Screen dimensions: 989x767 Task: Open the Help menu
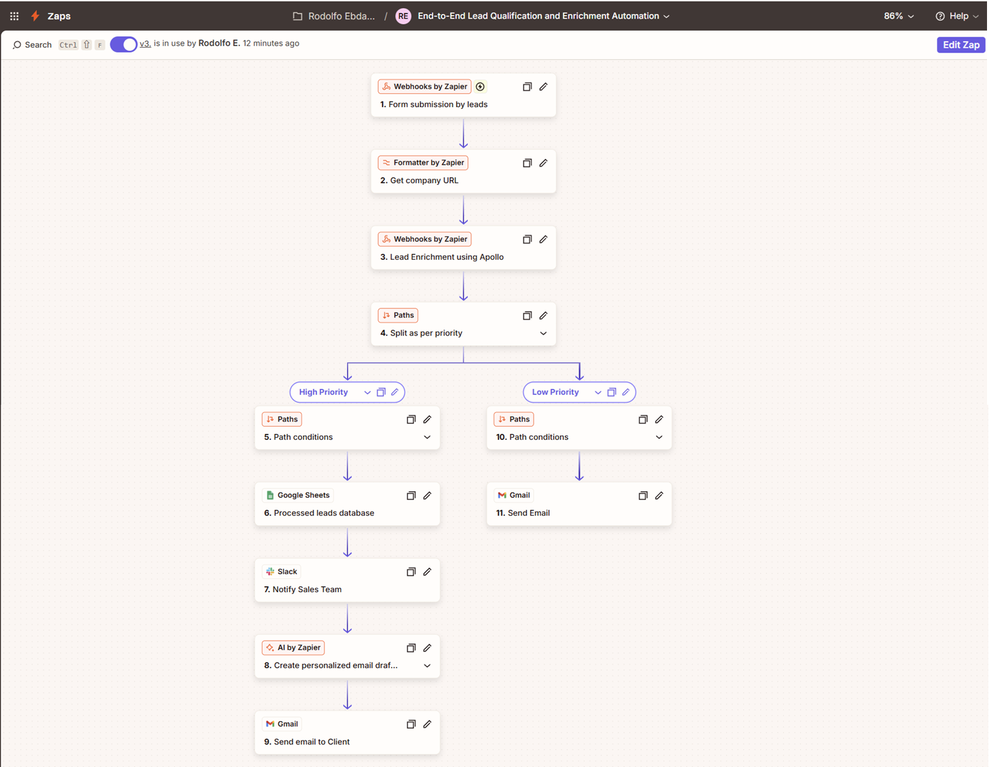pos(957,16)
